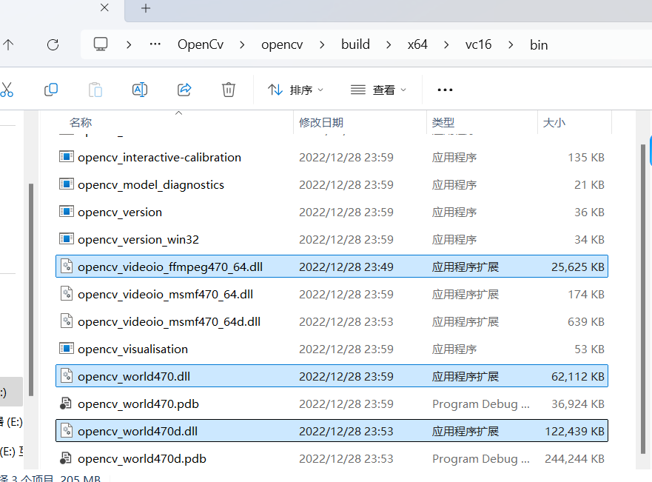This screenshot has width=652, height=482.
Task: Open the 查看 view dropdown
Action: (378, 90)
